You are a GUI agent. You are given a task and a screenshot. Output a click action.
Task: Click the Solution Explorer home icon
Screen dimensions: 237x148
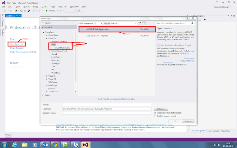tap(200, 20)
